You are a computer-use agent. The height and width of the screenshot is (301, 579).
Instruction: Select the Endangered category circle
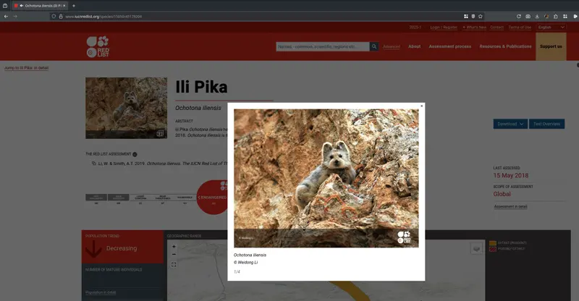(212, 198)
